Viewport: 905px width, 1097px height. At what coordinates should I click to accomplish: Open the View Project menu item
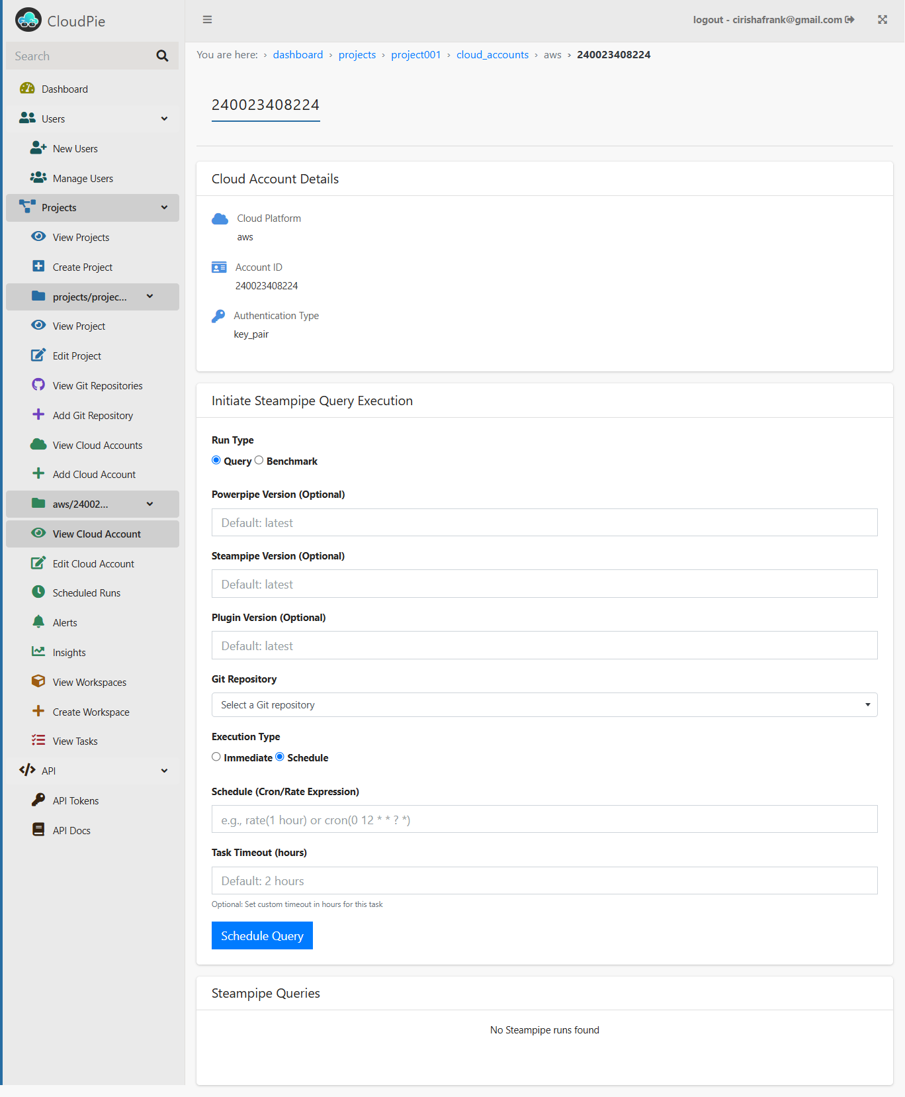pos(93,326)
